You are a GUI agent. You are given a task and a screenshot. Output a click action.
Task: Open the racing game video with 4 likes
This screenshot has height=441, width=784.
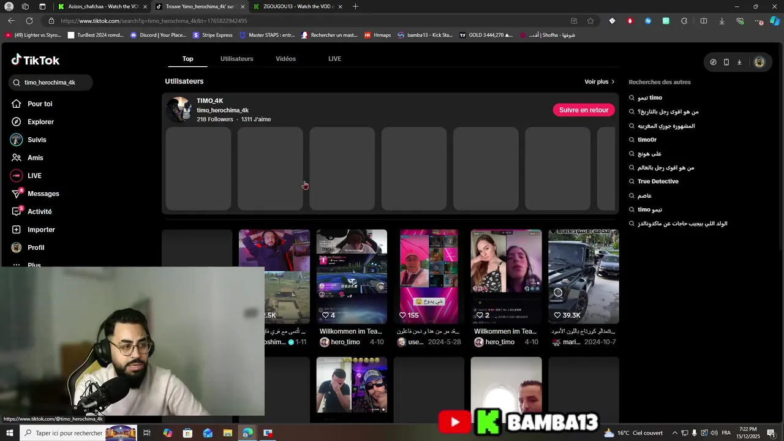click(352, 276)
